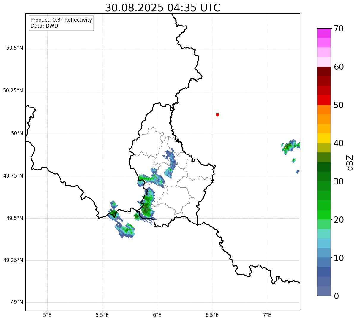Click the 50.5°N latitude tick label
This screenshot has height=321, width=357.
click(x=15, y=48)
